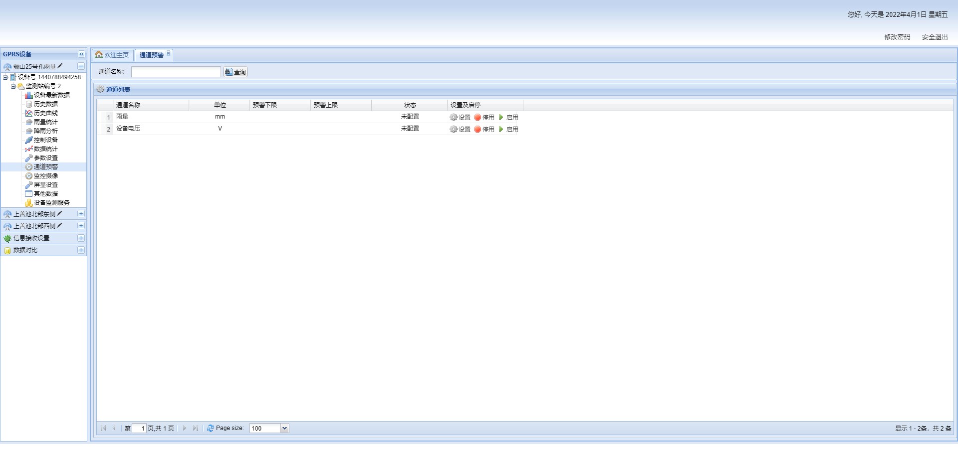Collapse the 骊山25号孔雨量 accordion section
Image resolution: width=958 pixels, height=456 pixels.
(81, 66)
